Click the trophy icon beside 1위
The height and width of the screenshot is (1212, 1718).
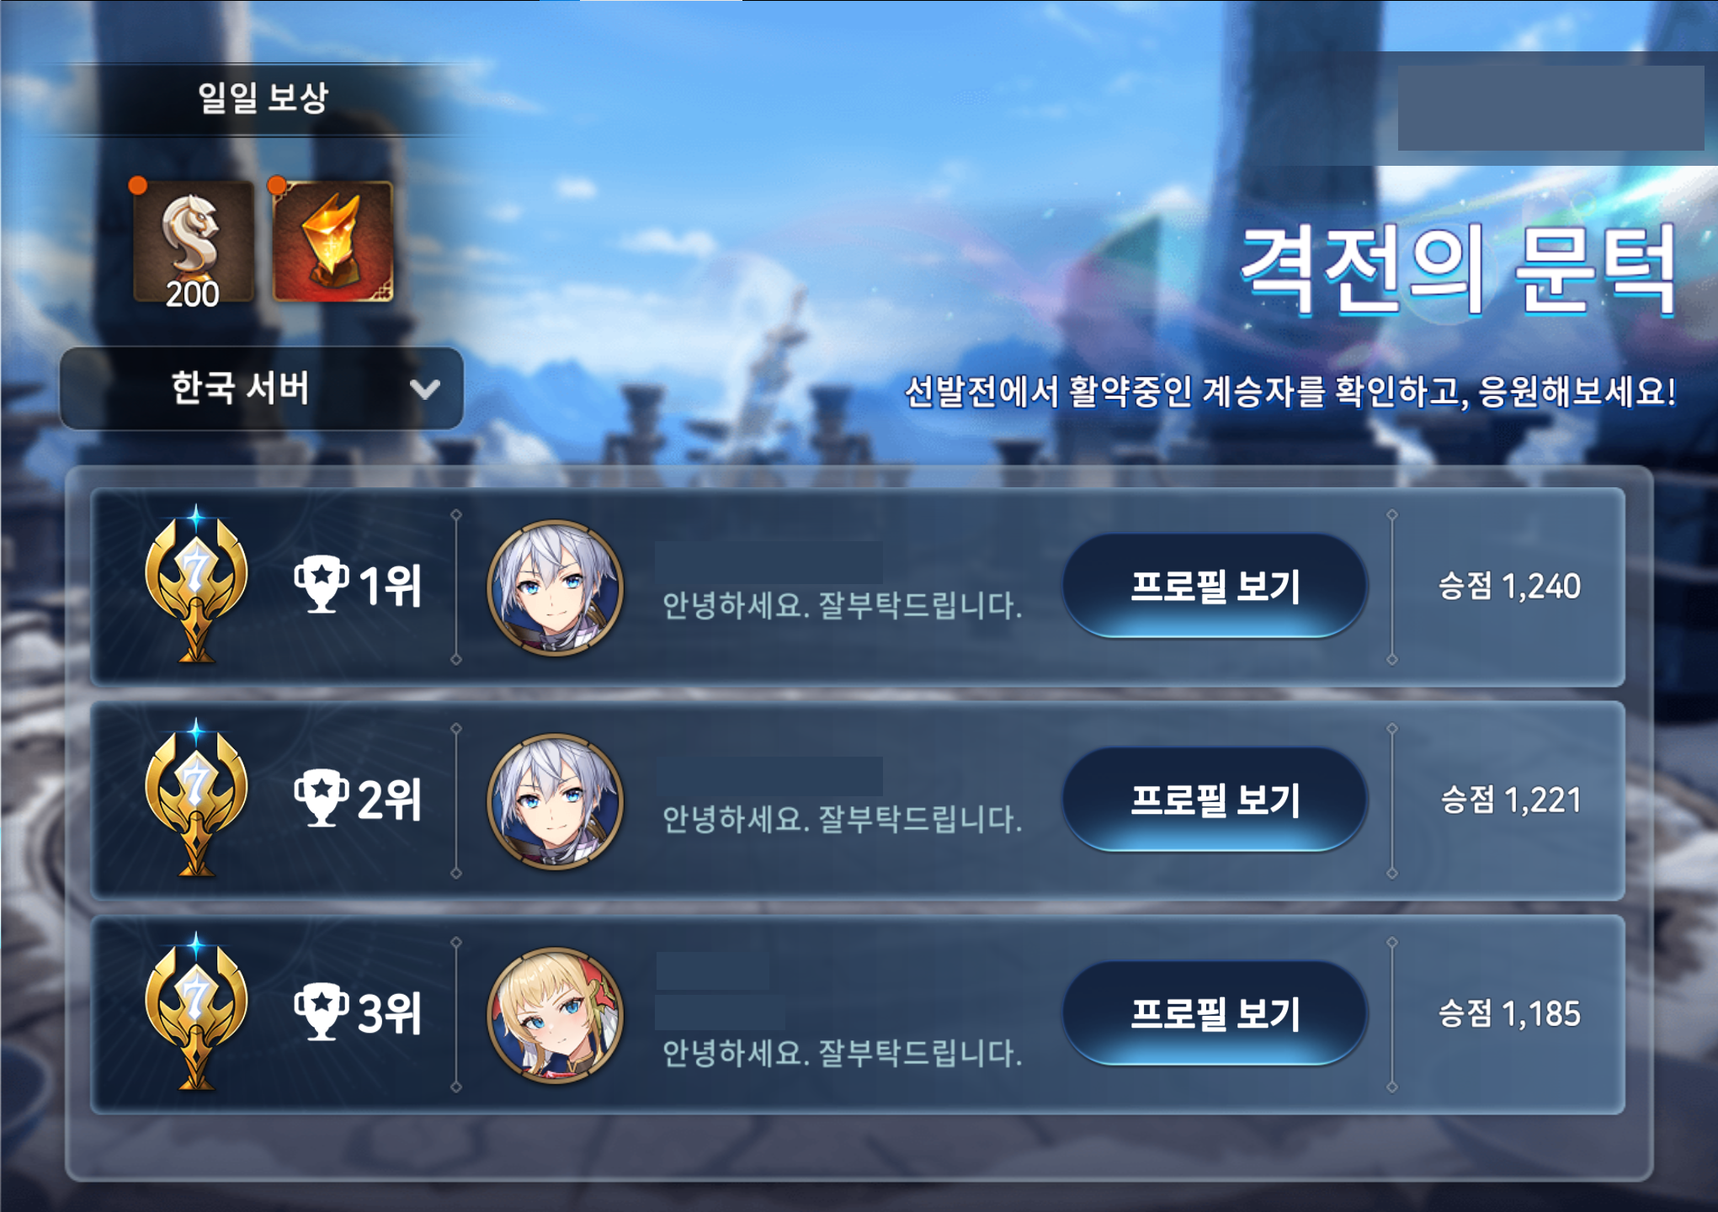click(321, 585)
